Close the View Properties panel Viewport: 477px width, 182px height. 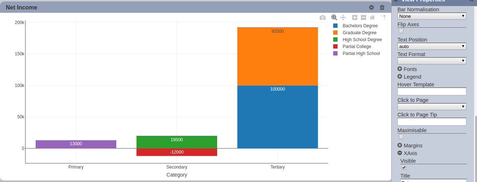(x=471, y=1)
